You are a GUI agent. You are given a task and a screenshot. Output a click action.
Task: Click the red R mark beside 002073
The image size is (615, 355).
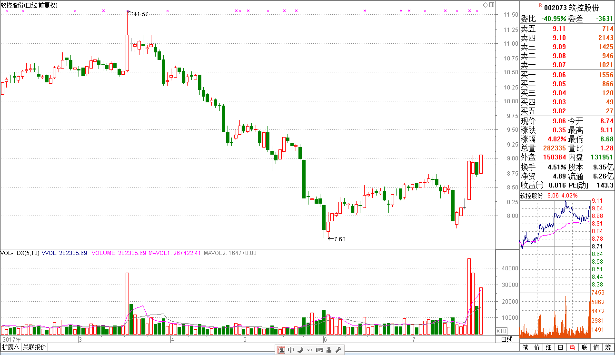540,6
